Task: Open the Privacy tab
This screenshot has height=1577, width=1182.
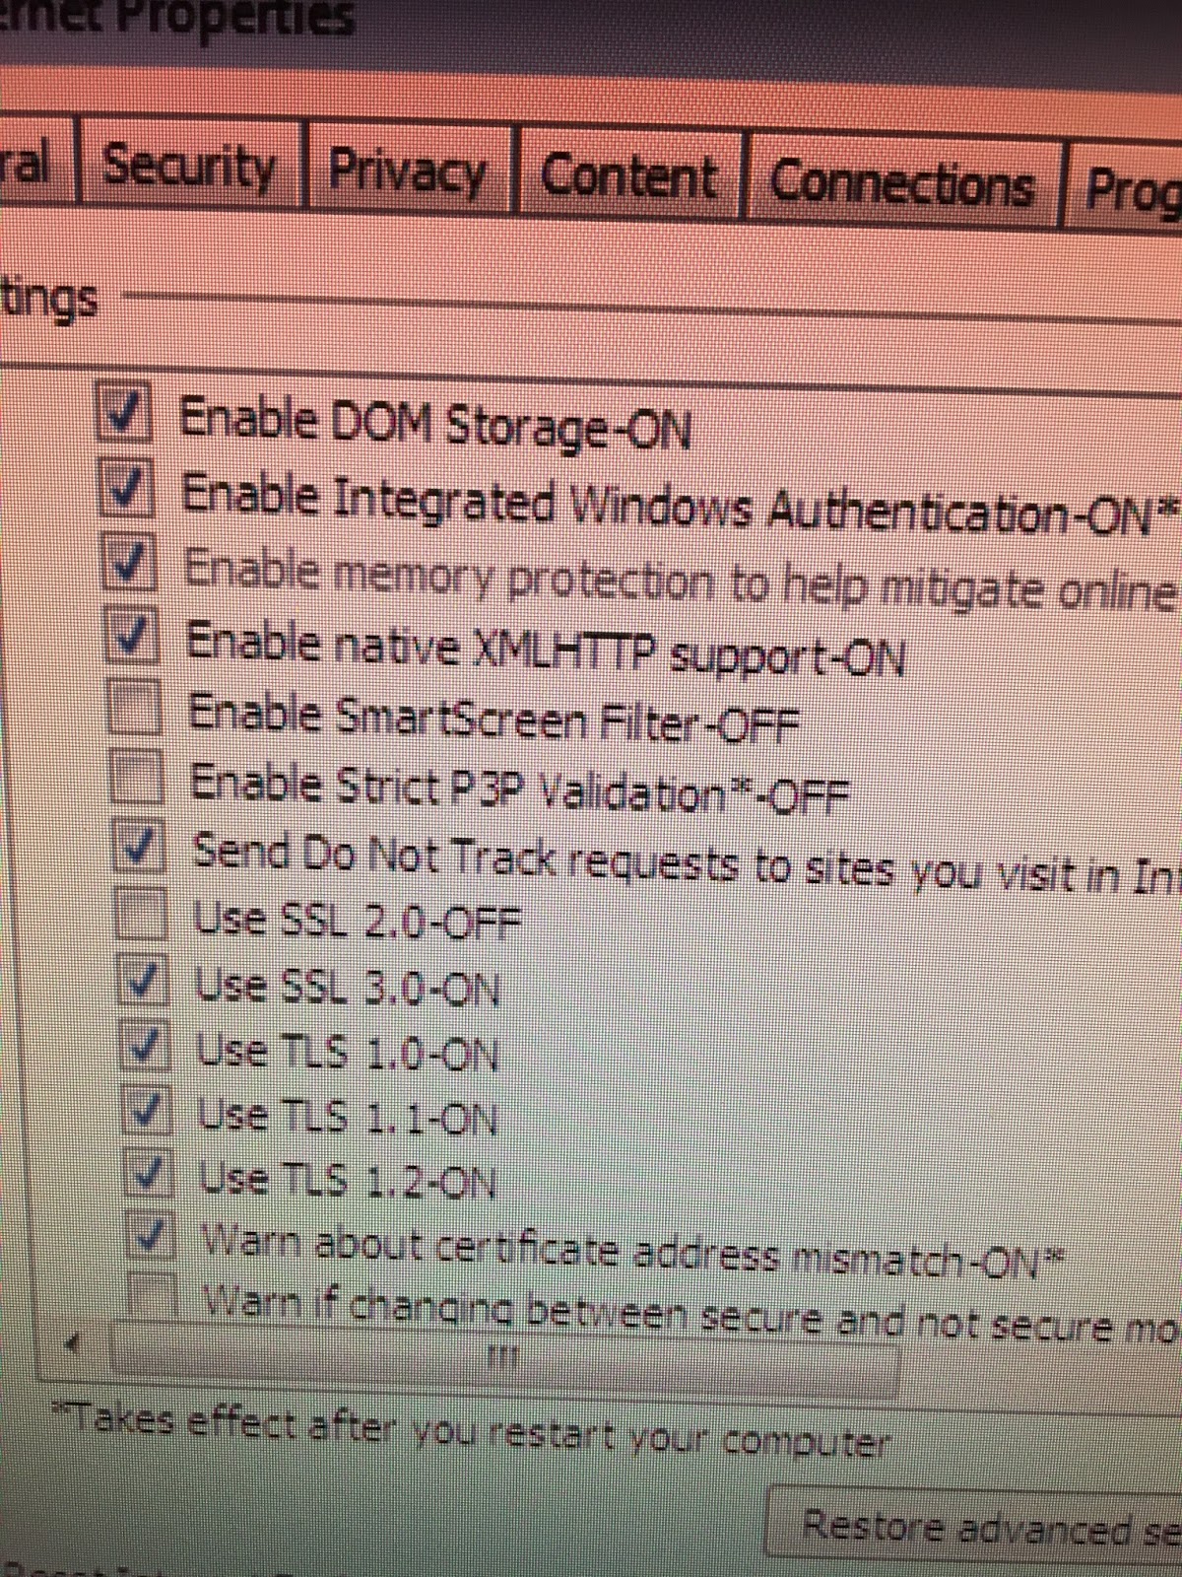Action: (x=408, y=171)
